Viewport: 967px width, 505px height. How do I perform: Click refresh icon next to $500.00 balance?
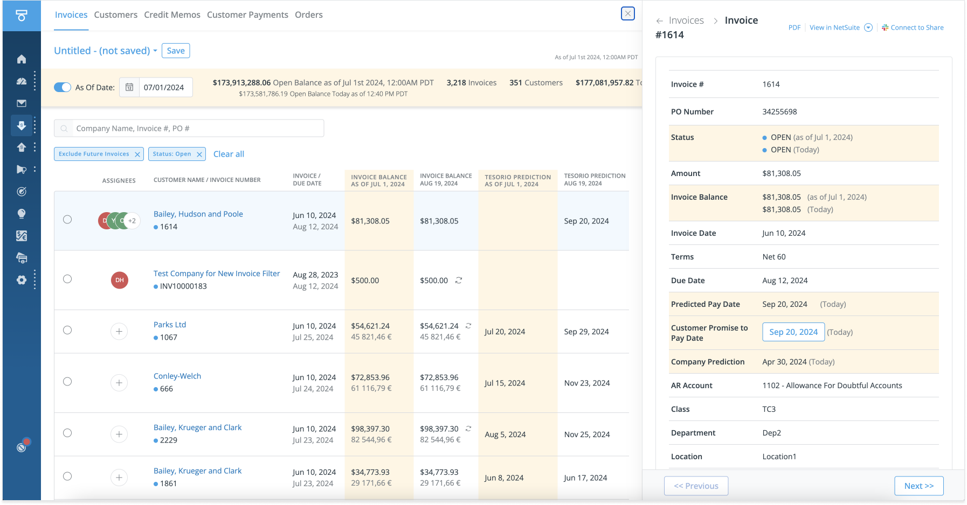tap(459, 280)
